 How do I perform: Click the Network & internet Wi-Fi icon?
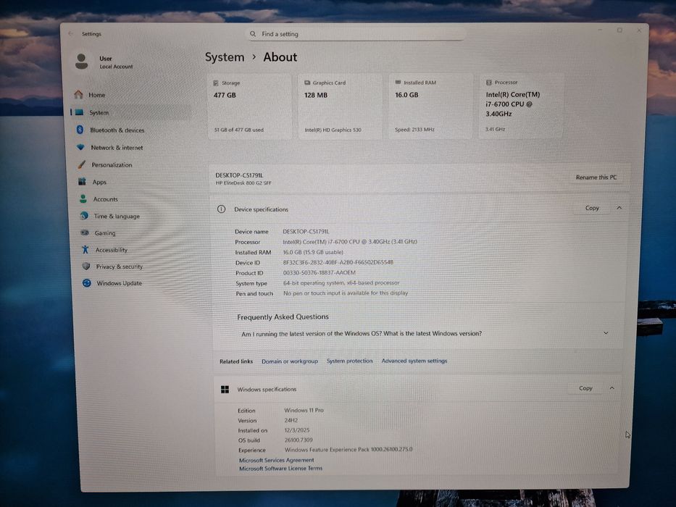click(80, 147)
